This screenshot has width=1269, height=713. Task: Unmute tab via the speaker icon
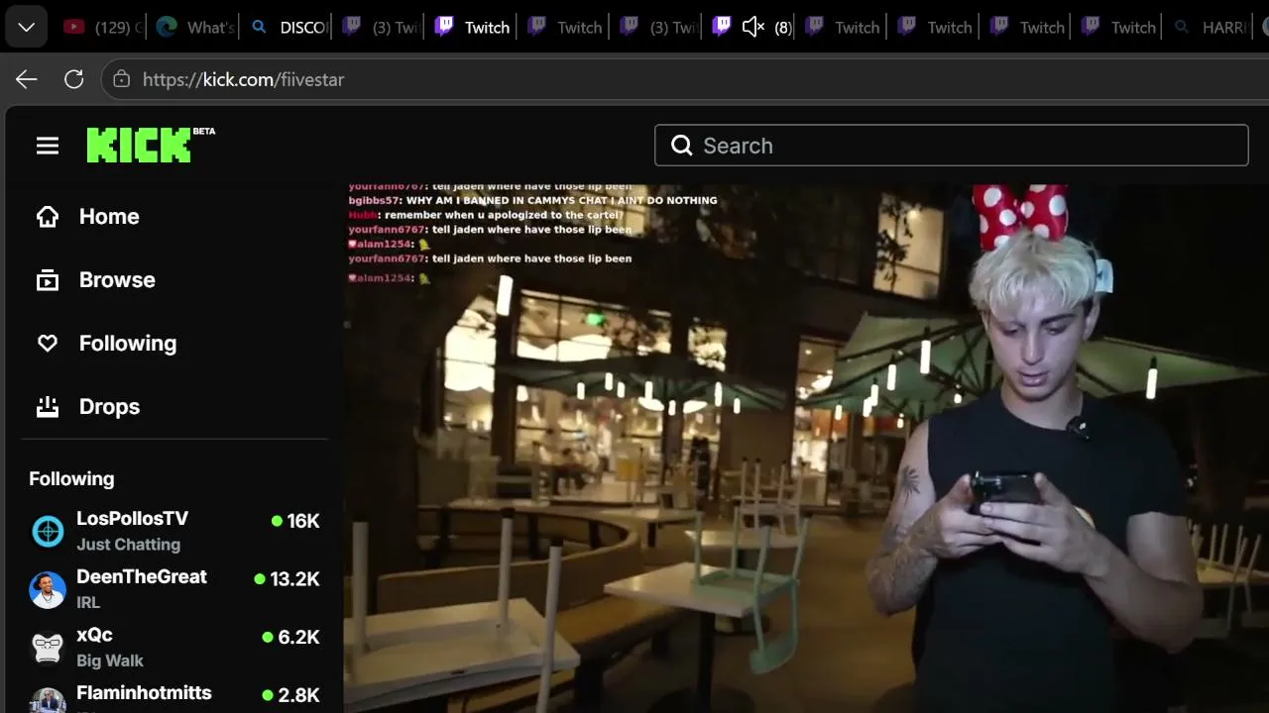point(753,27)
